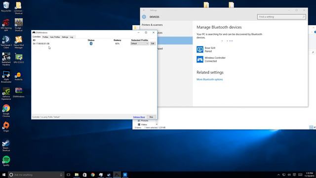The height and width of the screenshot is (178, 316).
Task: Open the Spotify desktop icon
Action: click(x=6, y=161)
